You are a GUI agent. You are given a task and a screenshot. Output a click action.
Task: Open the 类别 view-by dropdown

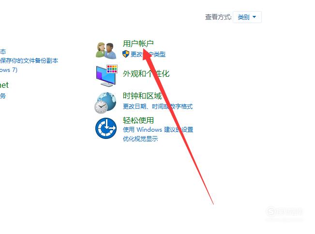[247, 17]
